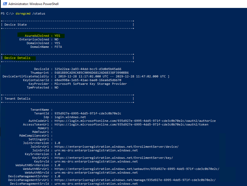Click the KeyContainerId value e8ee998a-1eb5
The height and width of the screenshot is (186, 247).
tap(88, 80)
